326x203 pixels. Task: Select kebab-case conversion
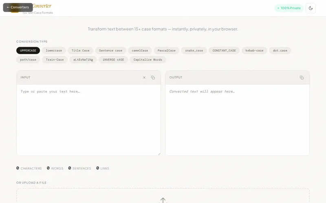tap(254, 50)
